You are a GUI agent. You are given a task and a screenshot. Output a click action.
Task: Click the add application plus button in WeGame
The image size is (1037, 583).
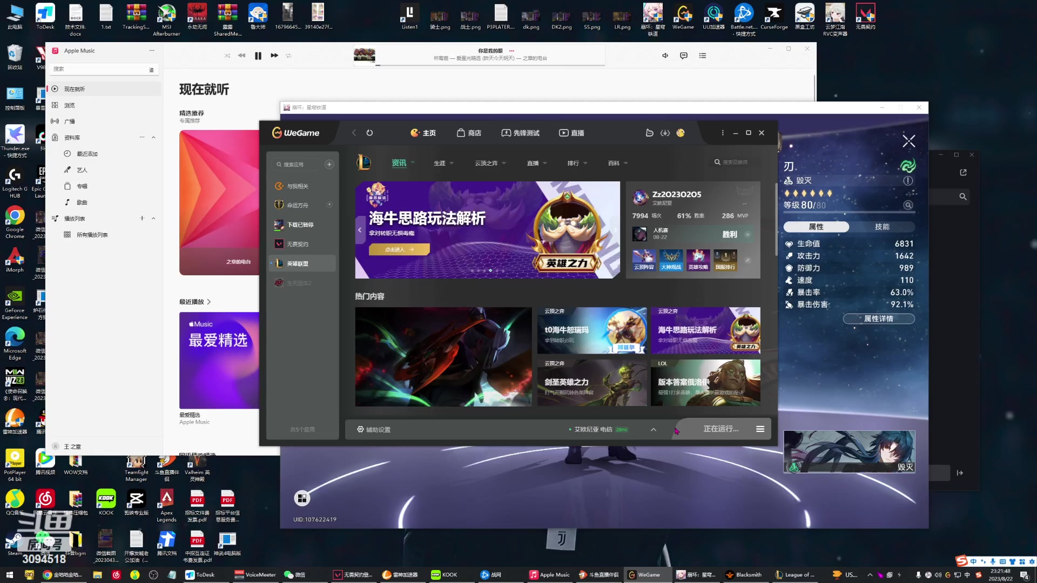329,164
